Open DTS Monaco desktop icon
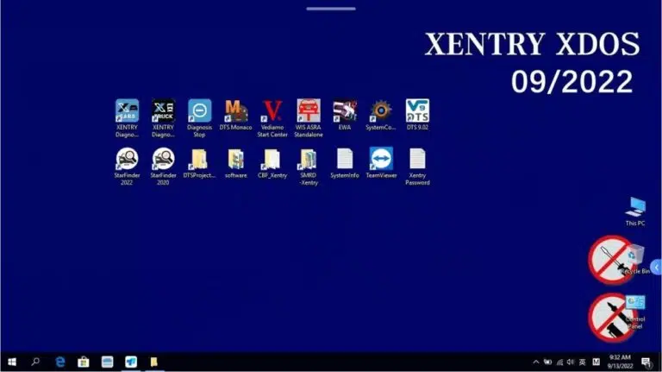Screen dimensions: 662x372 coord(235,111)
